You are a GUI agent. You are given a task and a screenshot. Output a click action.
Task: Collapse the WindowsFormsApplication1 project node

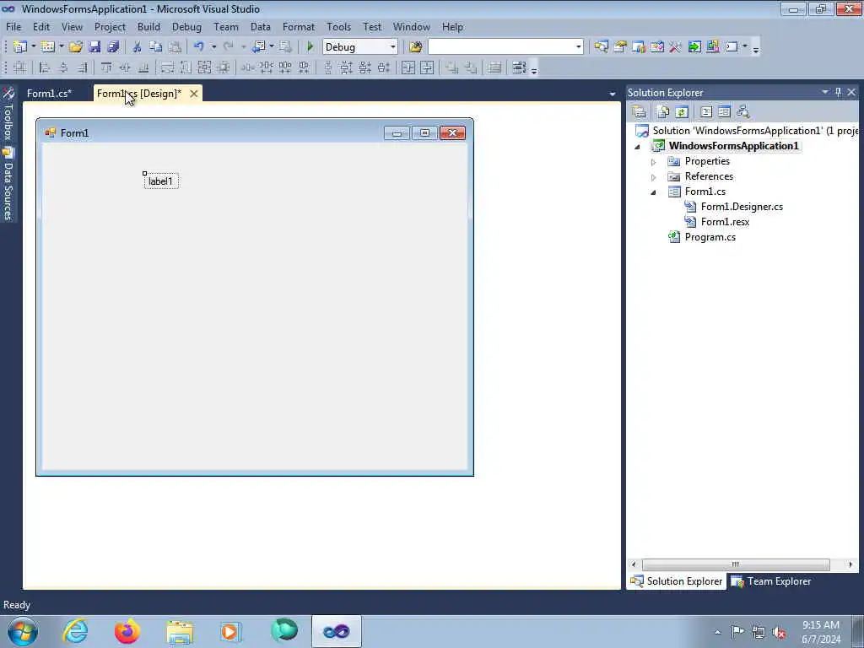[638, 147]
